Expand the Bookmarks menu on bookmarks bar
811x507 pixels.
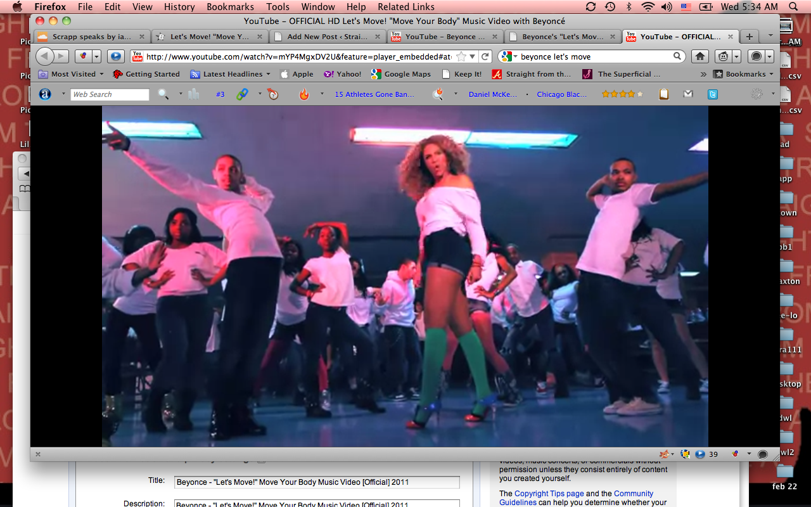click(744, 74)
